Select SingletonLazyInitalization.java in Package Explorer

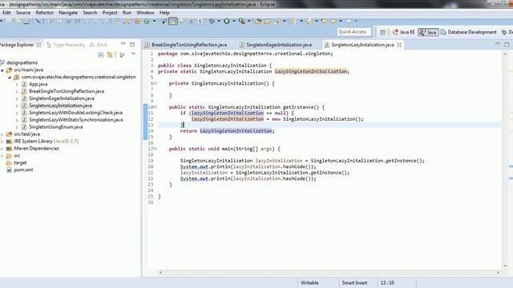click(x=60, y=106)
